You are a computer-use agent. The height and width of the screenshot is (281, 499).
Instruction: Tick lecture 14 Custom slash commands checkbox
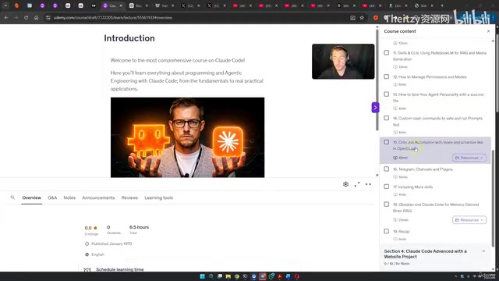[387, 118]
